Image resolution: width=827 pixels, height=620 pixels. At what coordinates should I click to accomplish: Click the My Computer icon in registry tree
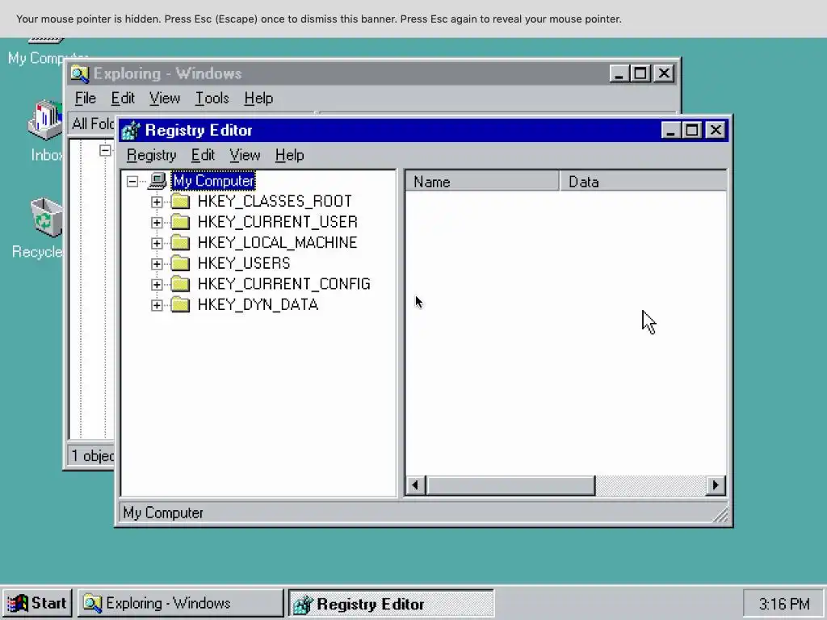157,181
